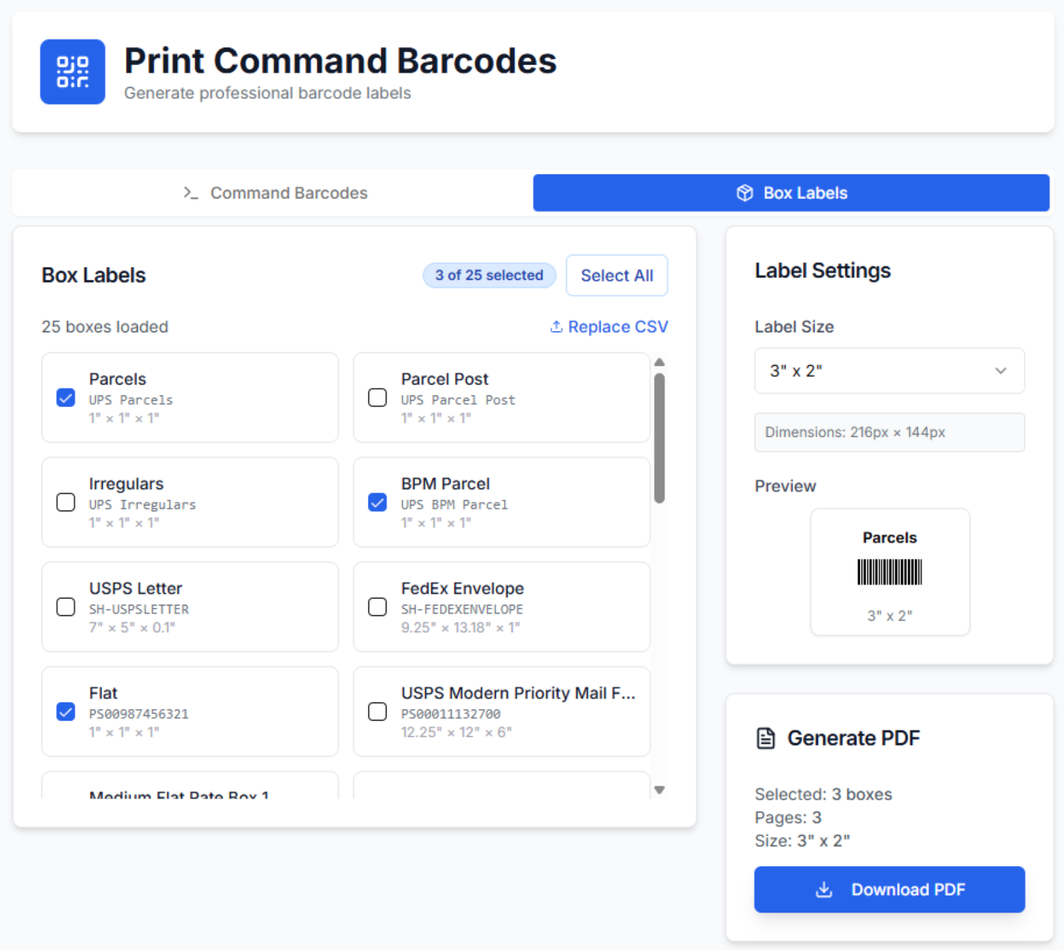Uncheck the Flat box label

tap(66, 712)
